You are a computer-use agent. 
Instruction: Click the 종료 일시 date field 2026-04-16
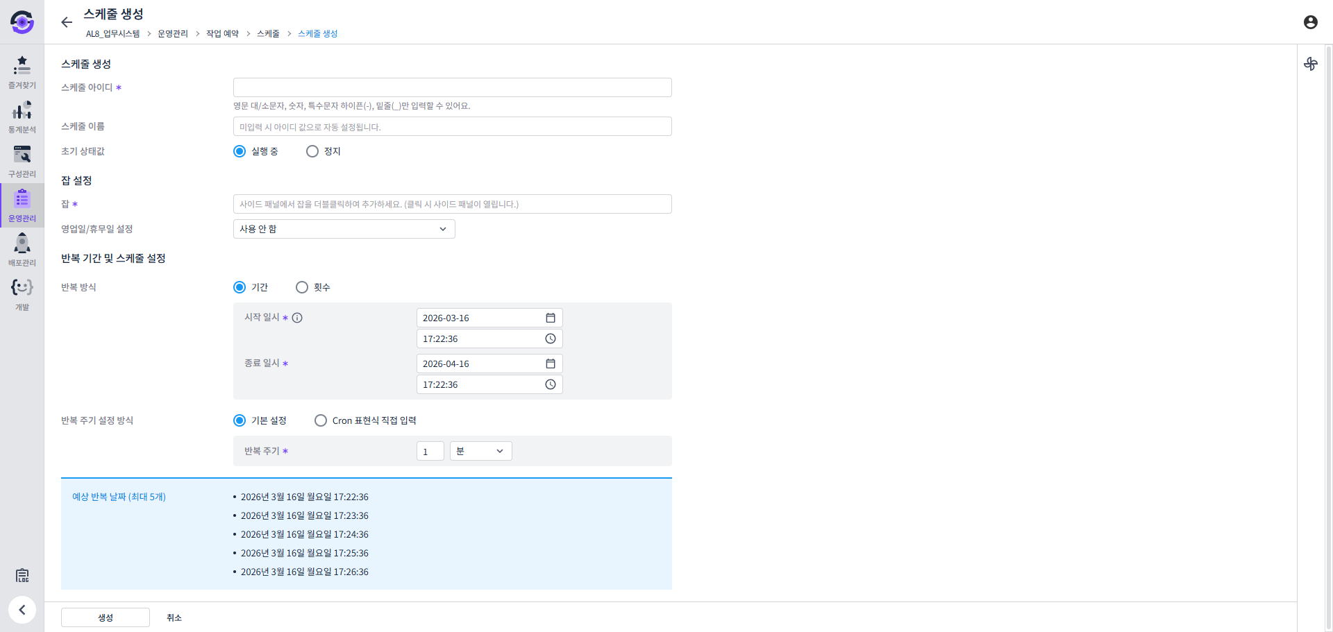[489, 364]
